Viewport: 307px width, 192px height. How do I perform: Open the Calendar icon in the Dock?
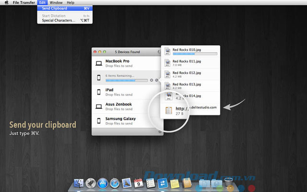(x=138, y=183)
